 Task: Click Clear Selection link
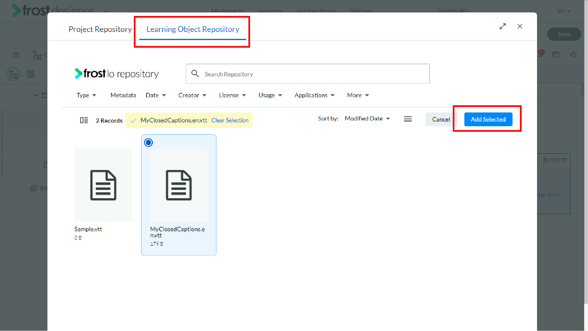(230, 120)
